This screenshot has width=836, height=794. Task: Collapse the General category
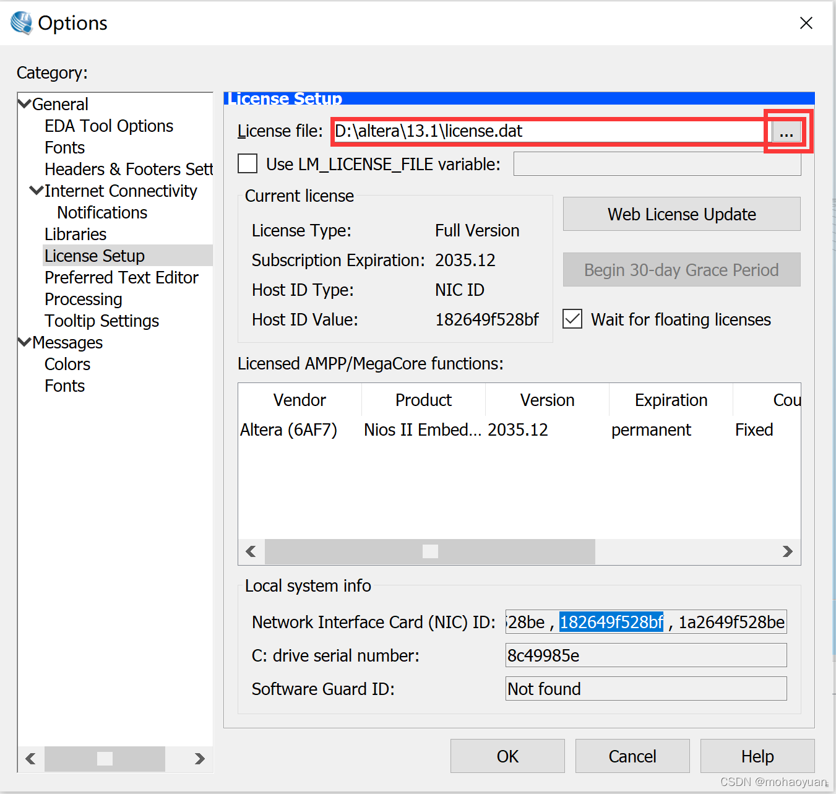(x=25, y=104)
